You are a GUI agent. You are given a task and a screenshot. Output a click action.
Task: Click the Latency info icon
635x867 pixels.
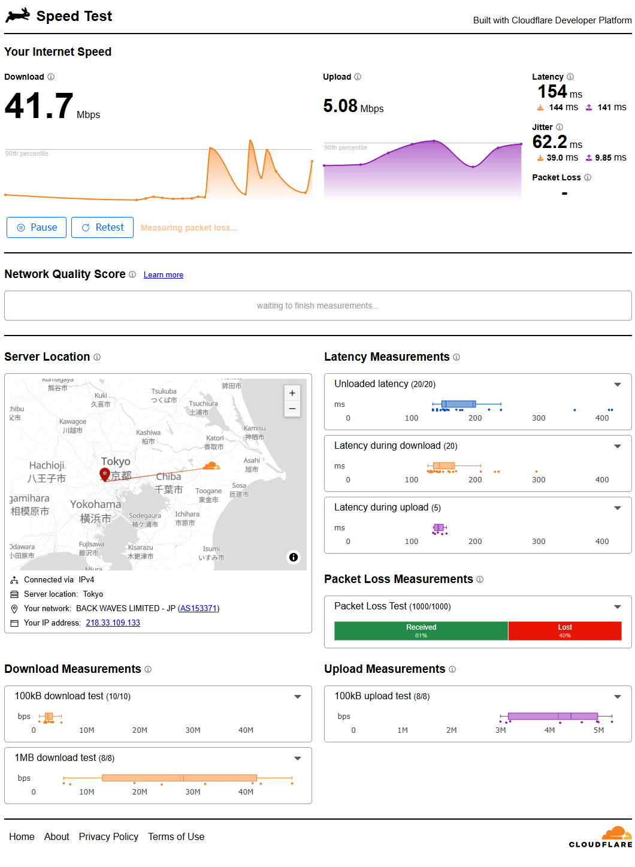(x=570, y=77)
